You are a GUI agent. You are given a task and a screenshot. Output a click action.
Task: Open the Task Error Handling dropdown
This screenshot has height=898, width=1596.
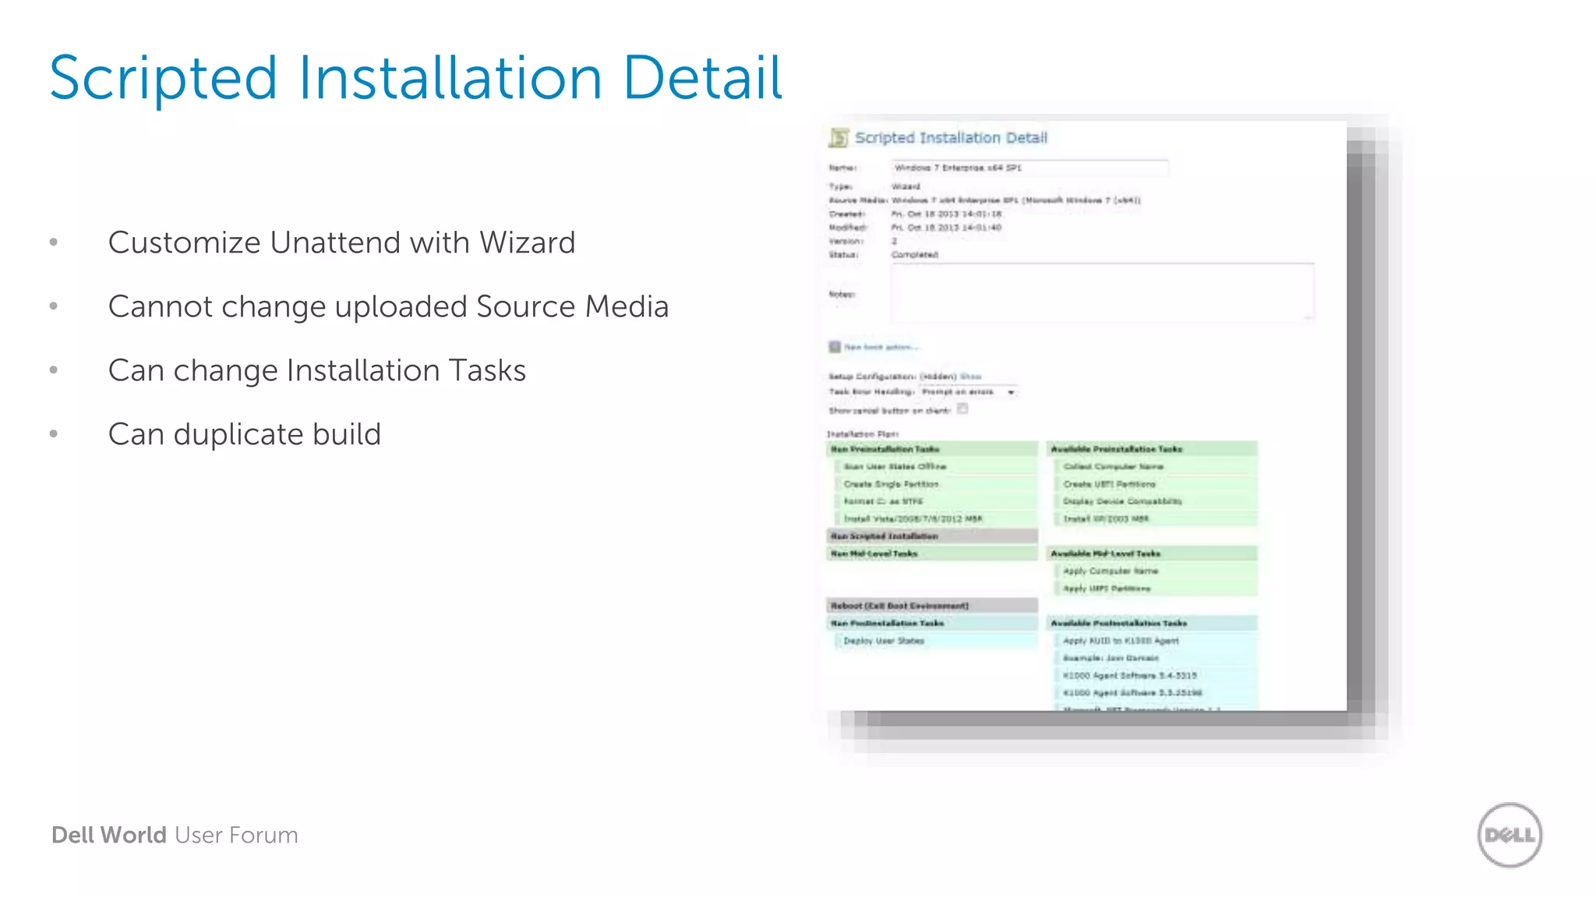coord(968,392)
